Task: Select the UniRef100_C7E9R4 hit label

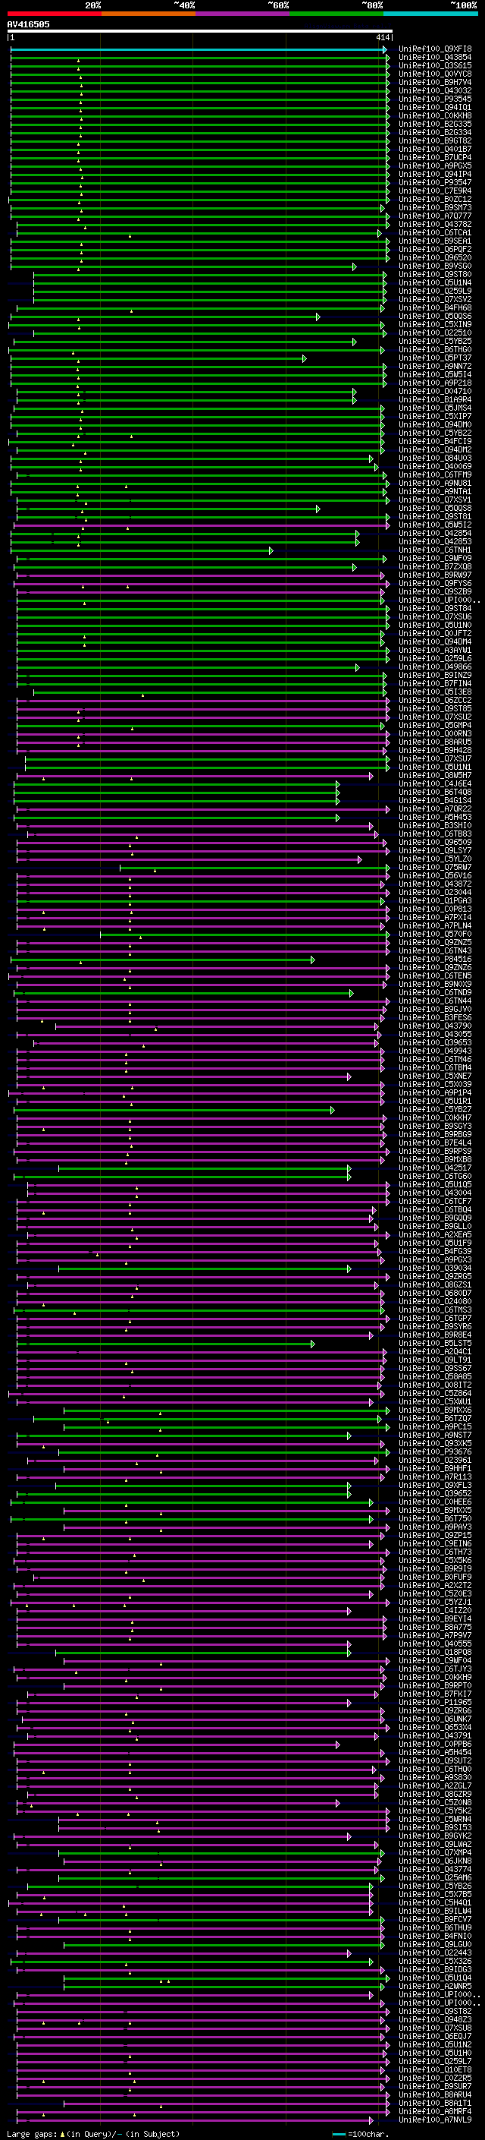Action: (435, 191)
